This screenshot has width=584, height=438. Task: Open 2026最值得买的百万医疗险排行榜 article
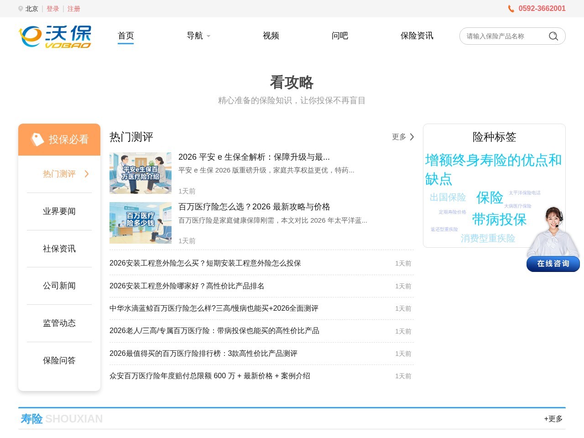(203, 354)
